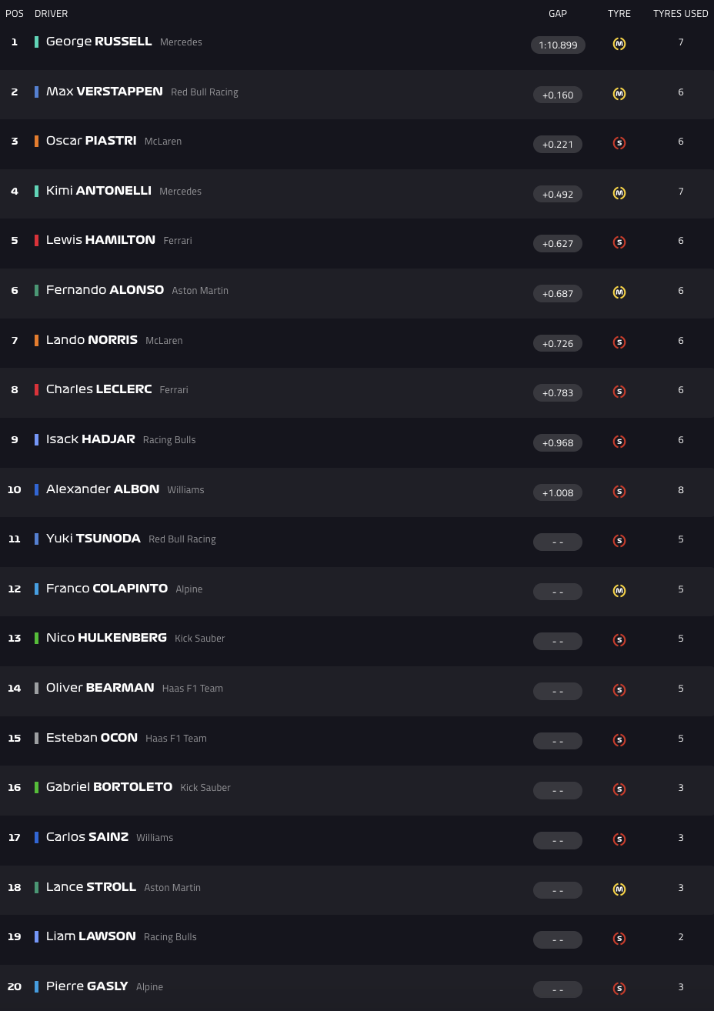Screen dimensions: 714x1011
Task: Click Alexander Albon's soft tyre icon
Action: pos(619,492)
